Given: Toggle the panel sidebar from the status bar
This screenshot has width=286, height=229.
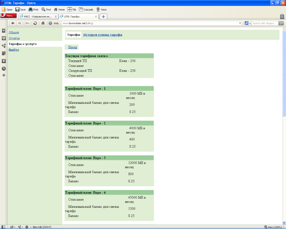Looking at the screenshot, I should coord(3,227).
